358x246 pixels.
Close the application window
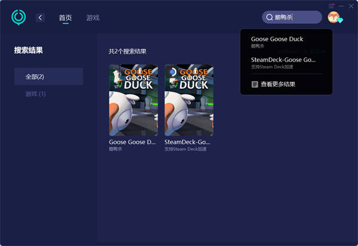tap(351, 6)
